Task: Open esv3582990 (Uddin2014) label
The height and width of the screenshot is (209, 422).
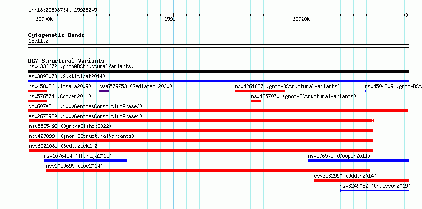Action: click(x=345, y=176)
